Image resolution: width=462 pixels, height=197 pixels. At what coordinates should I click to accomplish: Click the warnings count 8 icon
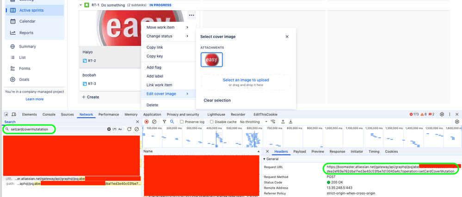[424, 114]
